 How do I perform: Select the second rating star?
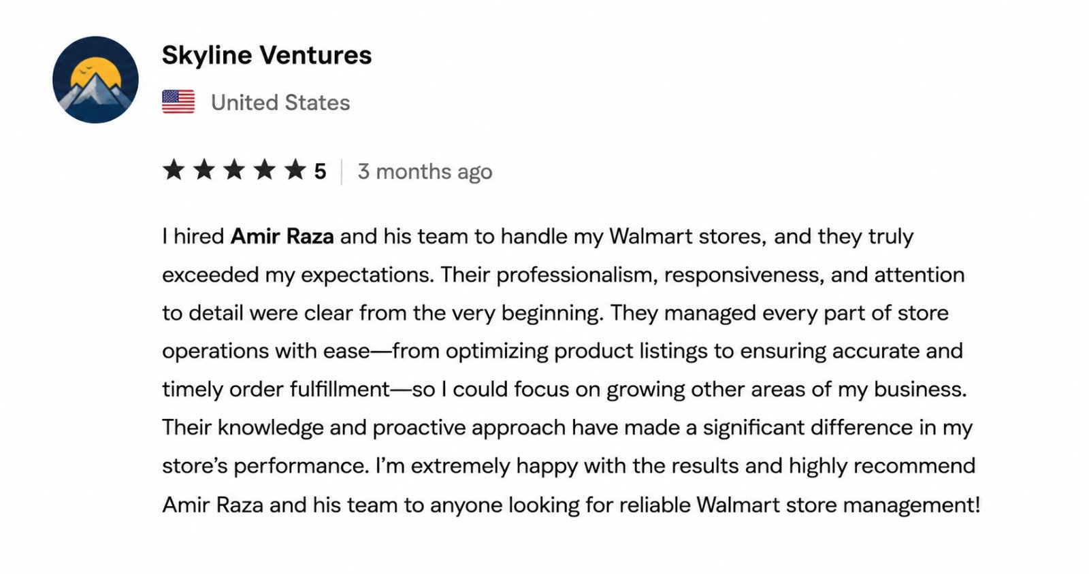(x=204, y=169)
